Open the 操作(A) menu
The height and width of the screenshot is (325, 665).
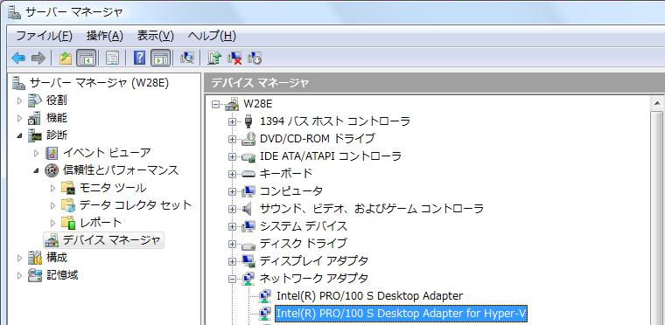pos(105,36)
